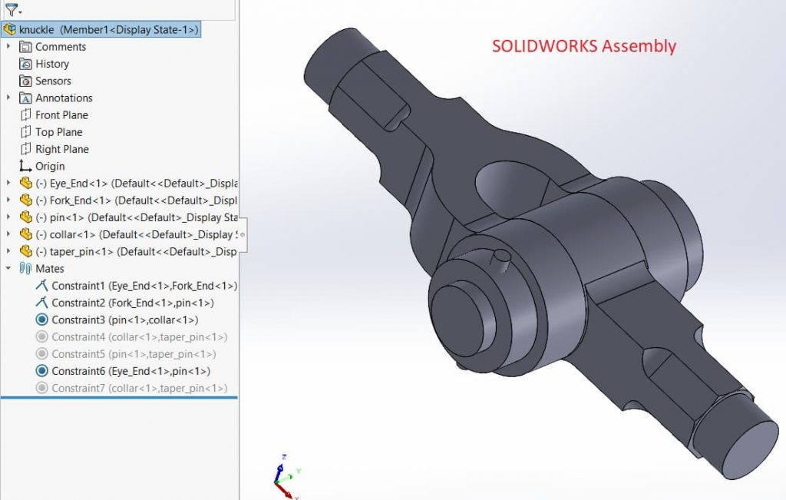The width and height of the screenshot is (786, 500).
Task: Click the Eye_End<1> component icon
Action: (x=25, y=183)
